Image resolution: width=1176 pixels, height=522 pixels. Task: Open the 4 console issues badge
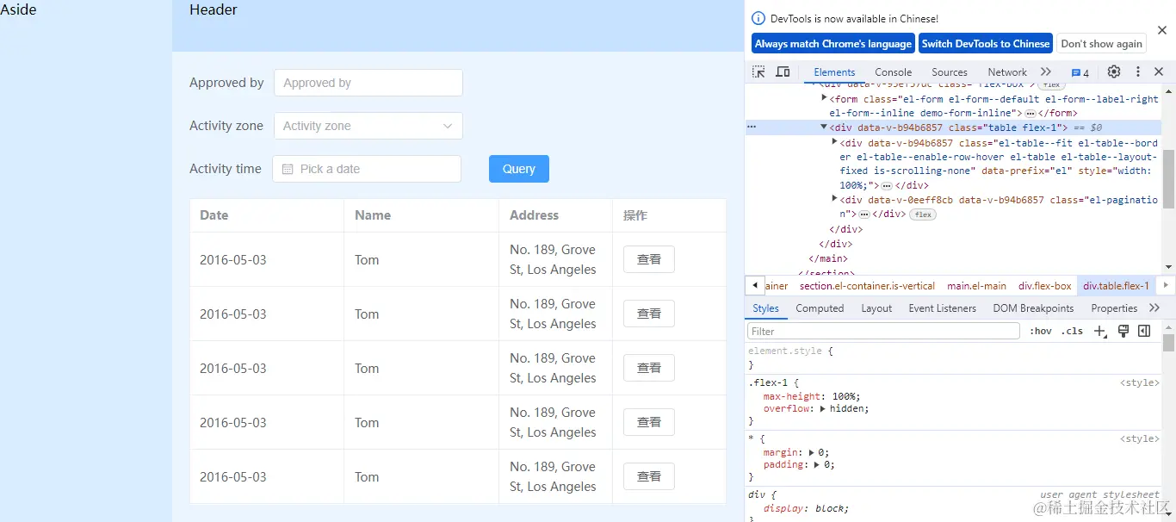click(1080, 73)
